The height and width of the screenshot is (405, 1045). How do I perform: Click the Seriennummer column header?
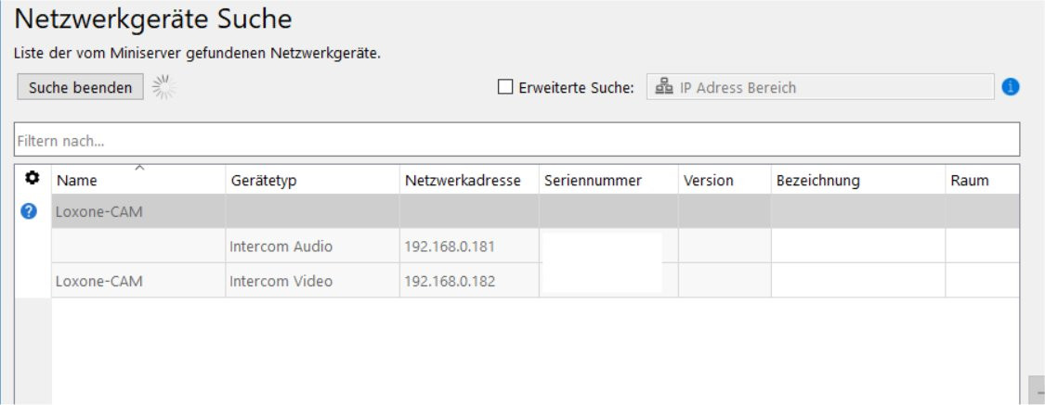point(593,181)
